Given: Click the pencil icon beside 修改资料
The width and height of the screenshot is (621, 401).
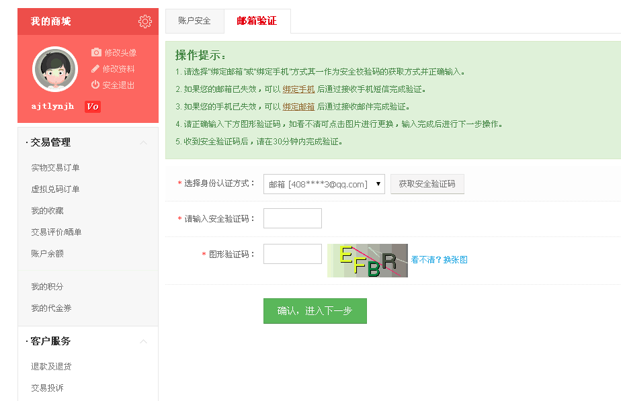Looking at the screenshot, I should (x=95, y=69).
